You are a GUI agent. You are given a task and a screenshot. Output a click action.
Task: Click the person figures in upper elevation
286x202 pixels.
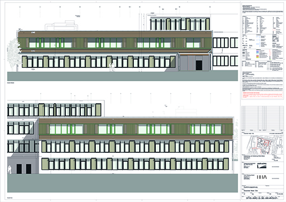(x=112, y=67)
